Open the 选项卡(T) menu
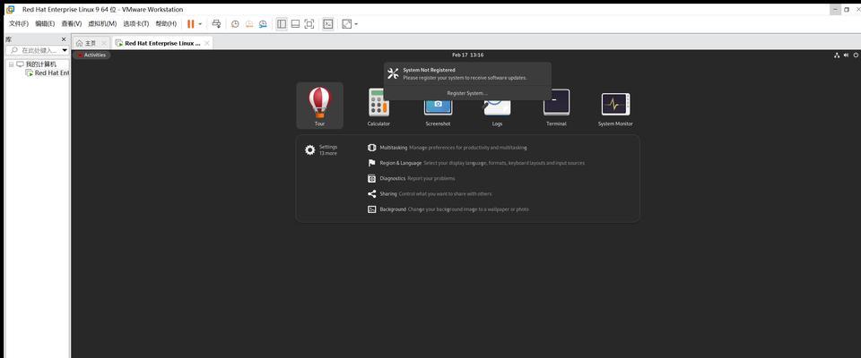 [135, 24]
